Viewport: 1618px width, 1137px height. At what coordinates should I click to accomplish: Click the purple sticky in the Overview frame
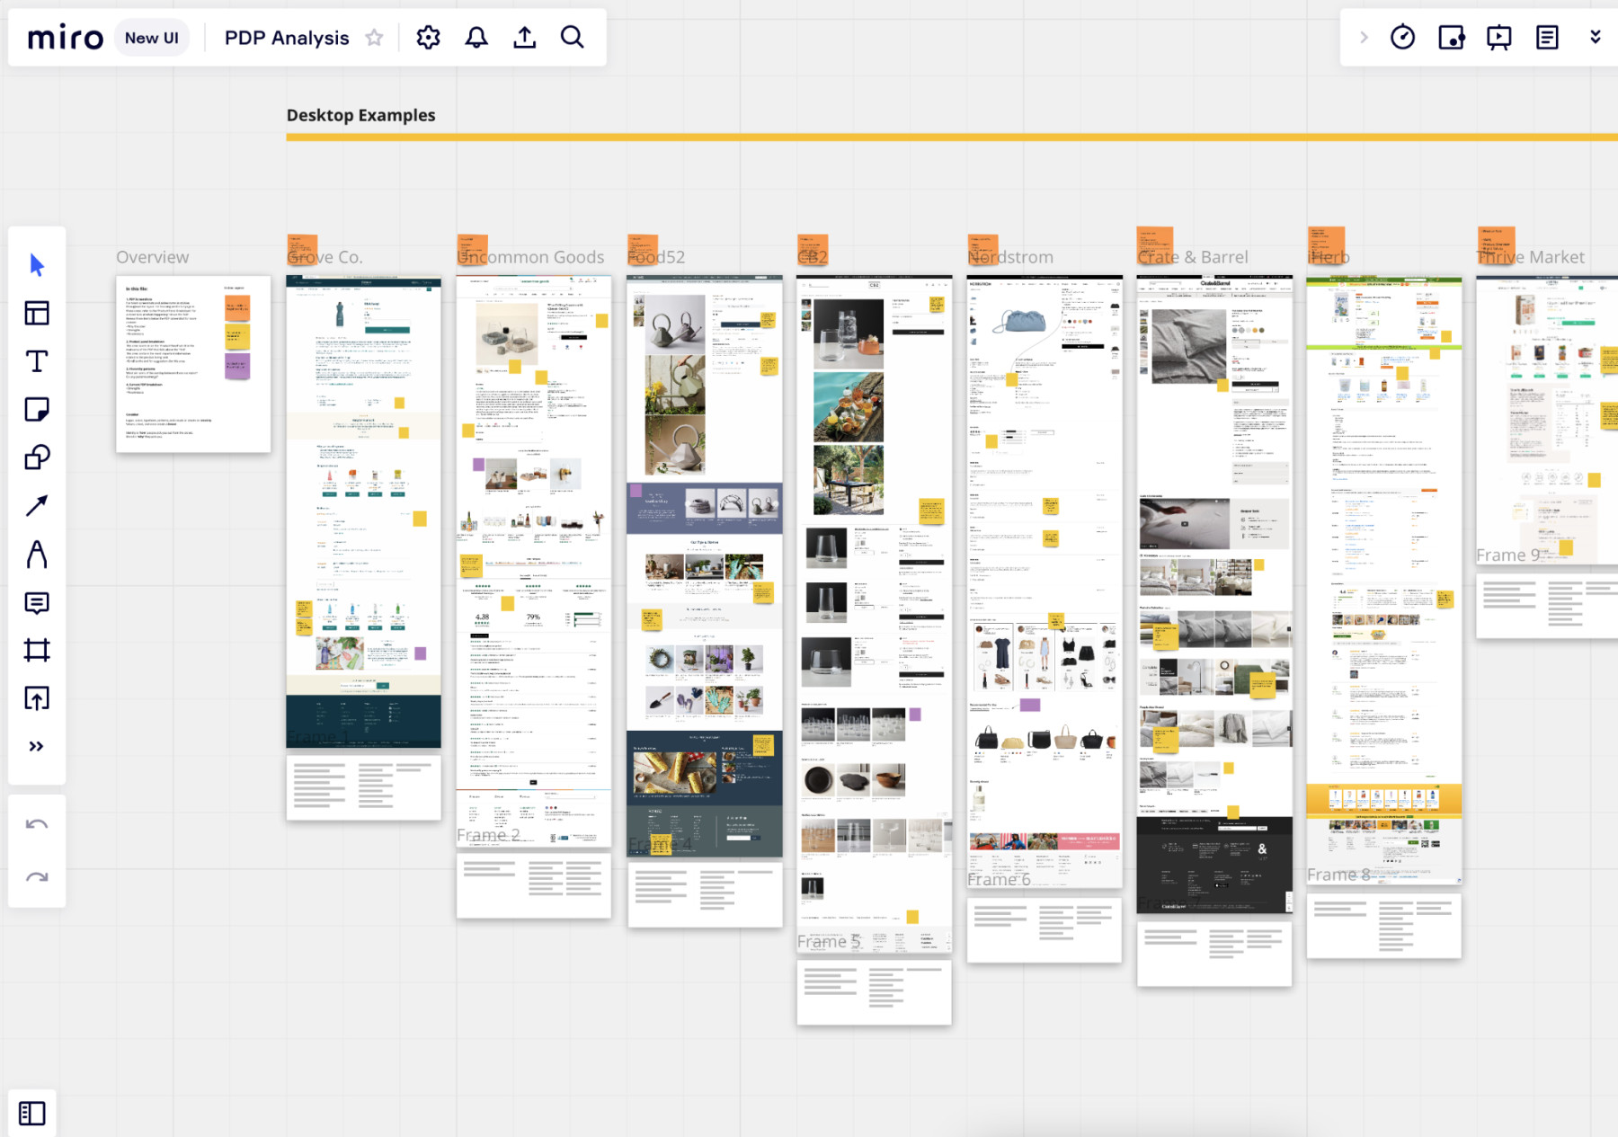point(237,366)
